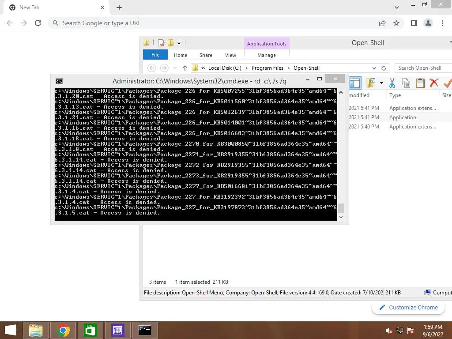Click New folder icon in quick access toolbar
452x339 pixels.
tap(171, 43)
